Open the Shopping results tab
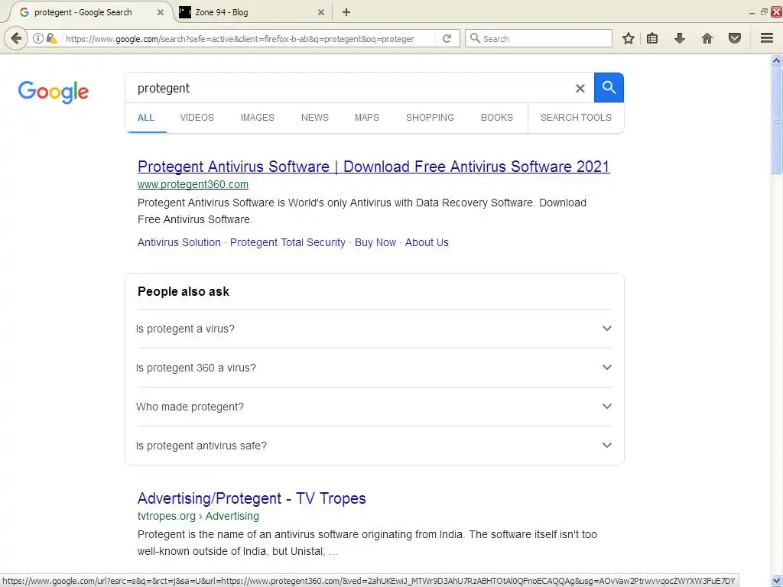 [430, 117]
